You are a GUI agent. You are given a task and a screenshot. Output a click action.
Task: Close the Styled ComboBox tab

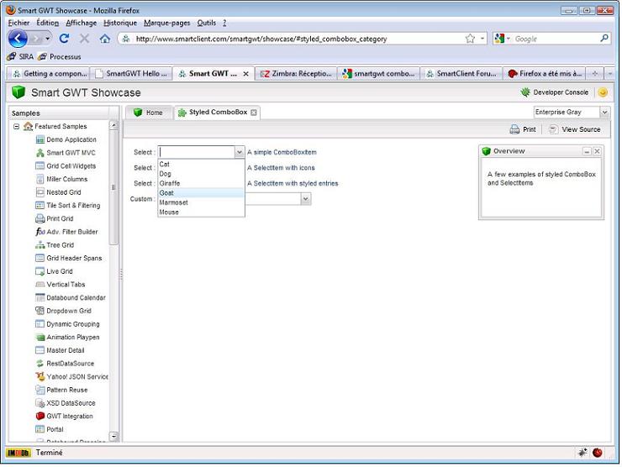coord(255,112)
